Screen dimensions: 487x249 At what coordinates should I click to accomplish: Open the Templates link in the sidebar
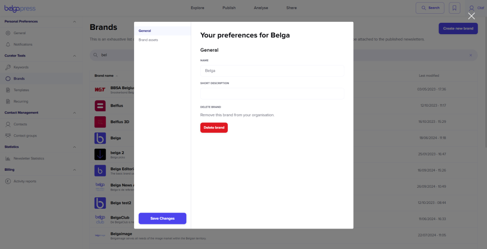pos(21,90)
